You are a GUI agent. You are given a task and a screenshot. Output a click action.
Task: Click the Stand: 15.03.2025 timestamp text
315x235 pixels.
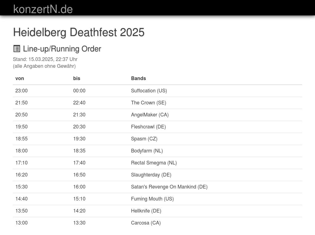pos(45,59)
